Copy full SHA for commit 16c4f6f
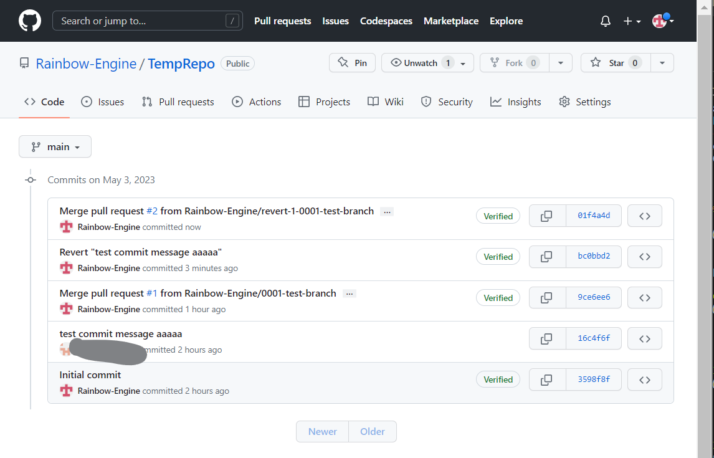This screenshot has width=714, height=458. (547, 339)
